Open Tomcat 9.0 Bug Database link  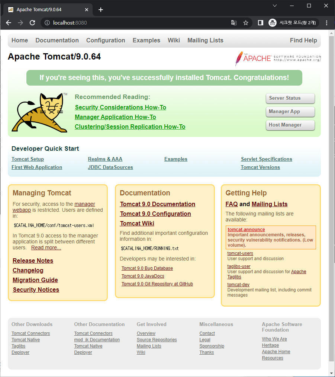147,268
